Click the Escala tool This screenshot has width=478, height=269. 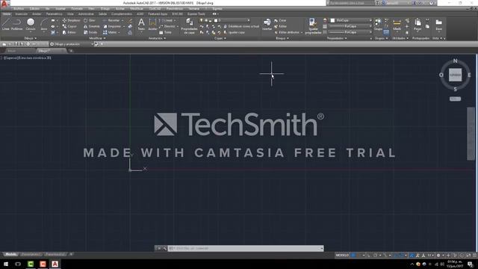[x=90, y=32]
